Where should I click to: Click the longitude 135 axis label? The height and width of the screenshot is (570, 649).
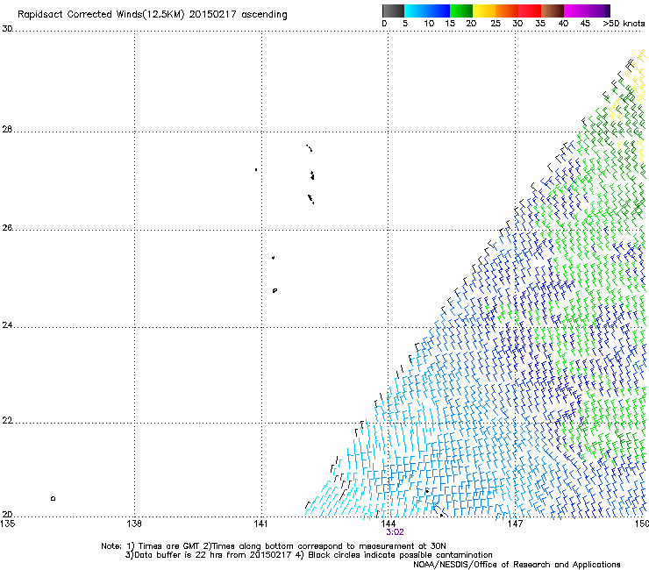pos(7,524)
